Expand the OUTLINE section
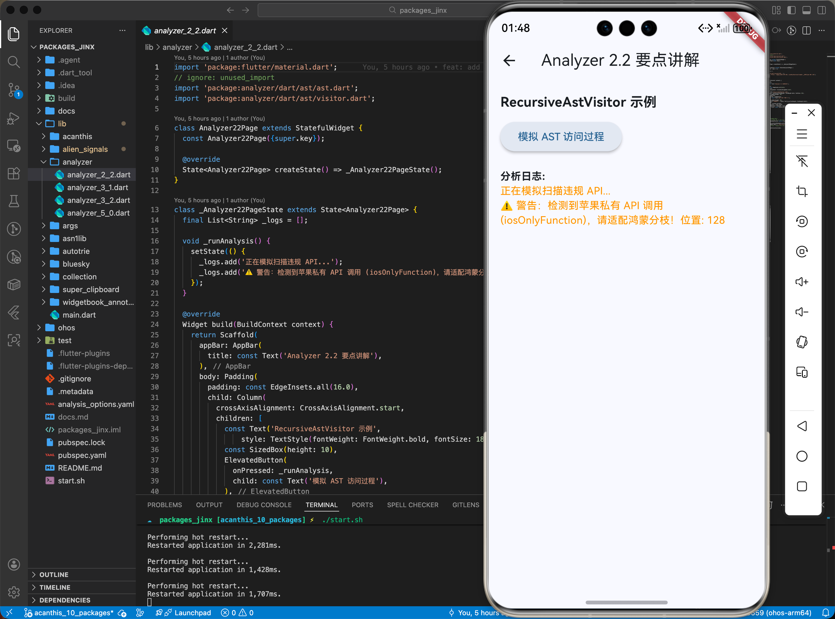 [x=54, y=574]
